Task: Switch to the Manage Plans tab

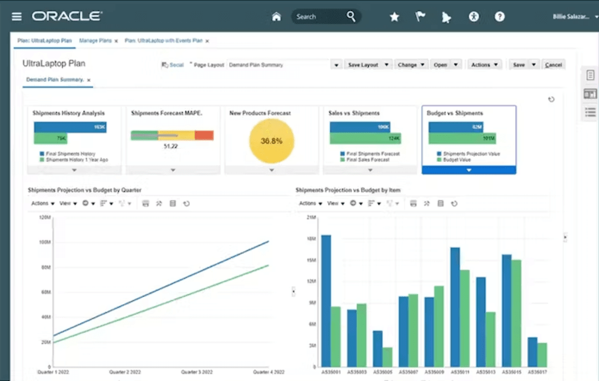Action: point(95,40)
